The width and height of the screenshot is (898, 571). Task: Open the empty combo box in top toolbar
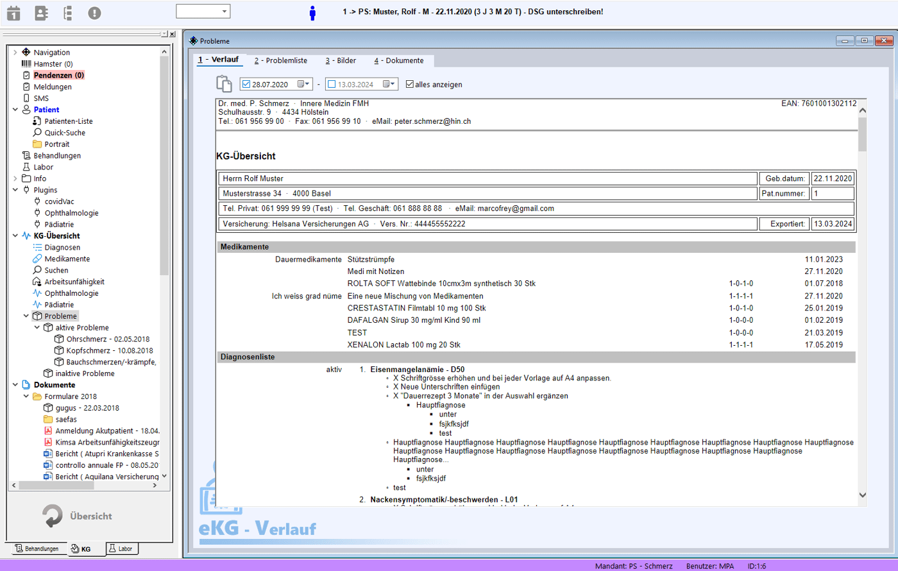pos(203,12)
